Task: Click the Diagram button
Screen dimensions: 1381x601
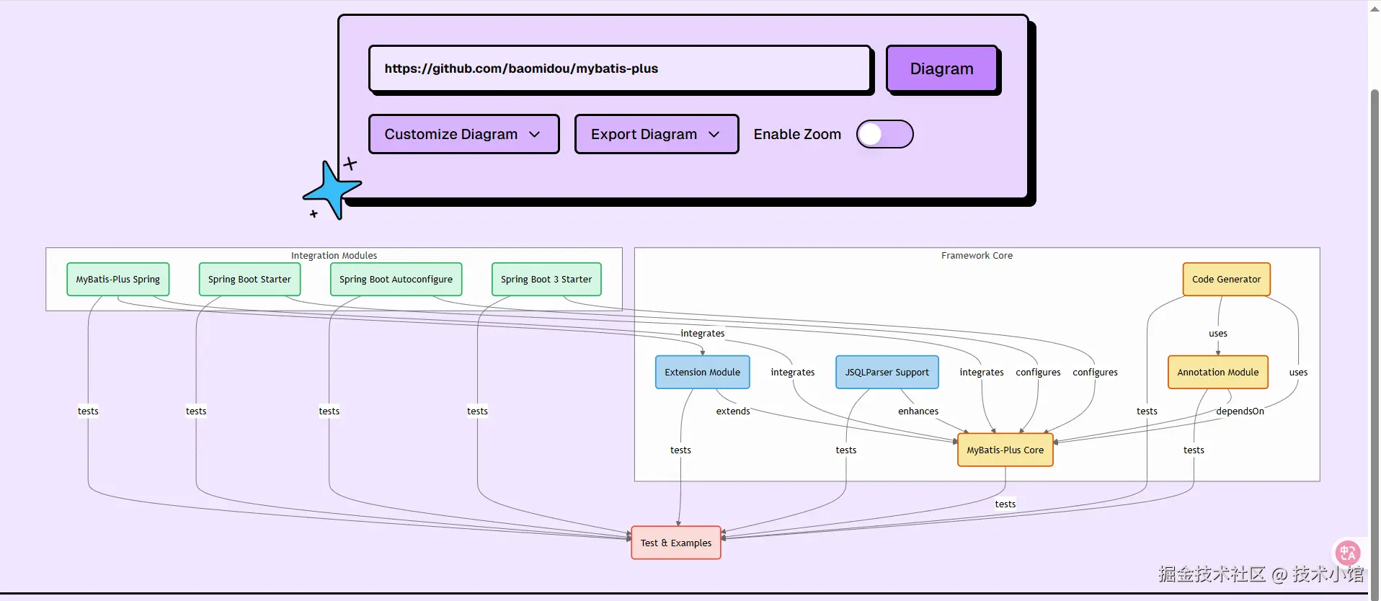Action: pyautogui.click(x=941, y=68)
